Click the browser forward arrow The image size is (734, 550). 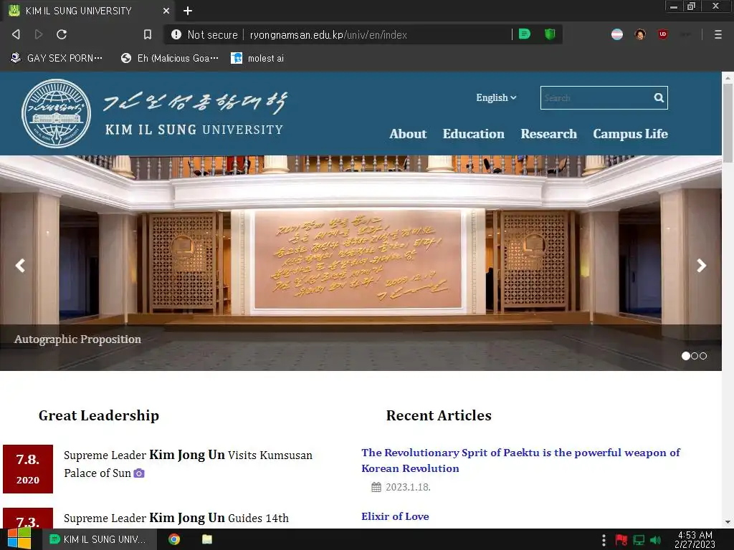click(39, 34)
